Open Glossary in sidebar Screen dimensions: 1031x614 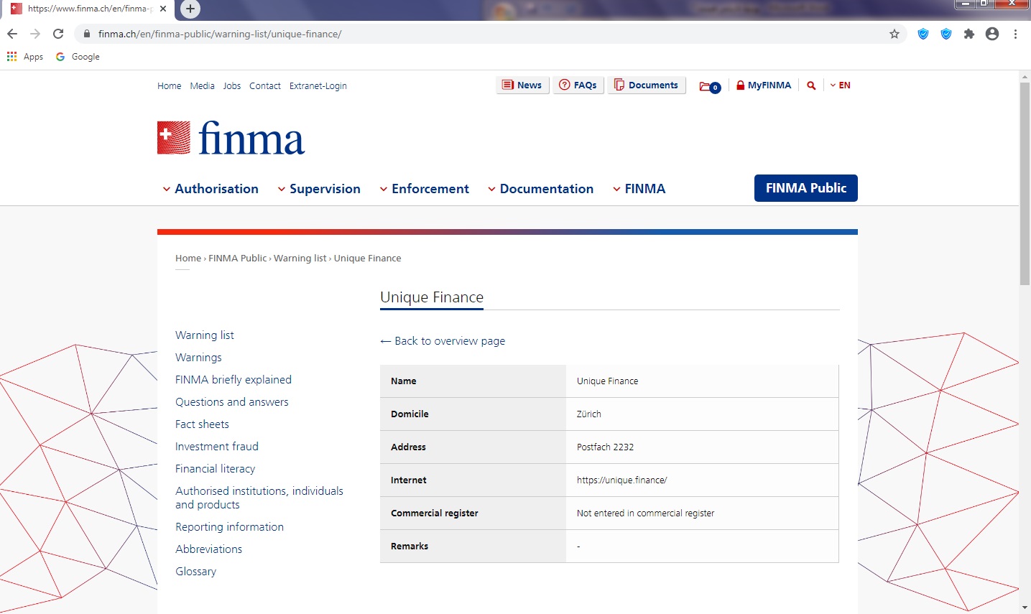pyautogui.click(x=196, y=572)
